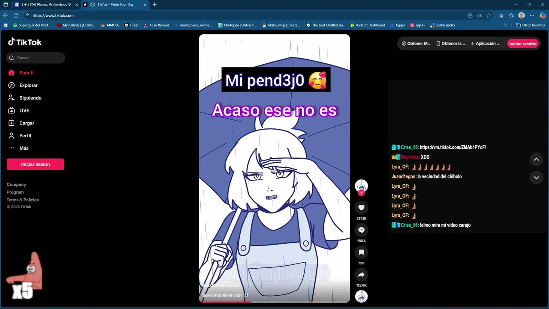The height and width of the screenshot is (309, 549).
Task: Go to the next video with the down chevron
Action: coord(536,177)
